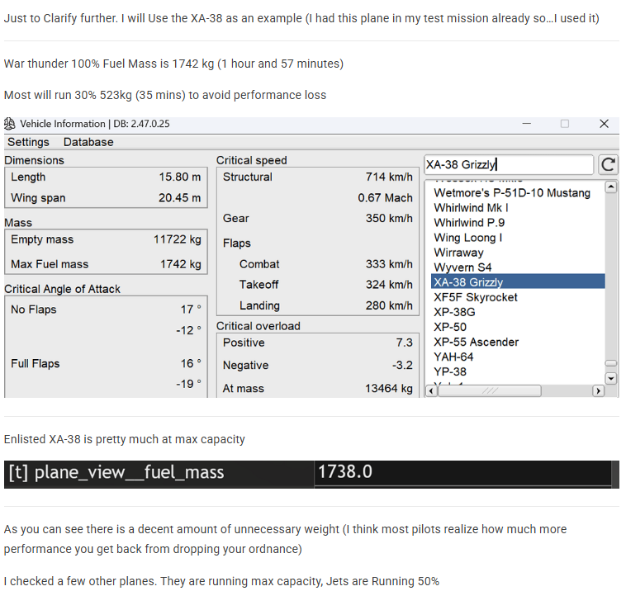Select Whirlwind P.9 in vehicle list
Screen dimensions: 626x591
tap(469, 223)
